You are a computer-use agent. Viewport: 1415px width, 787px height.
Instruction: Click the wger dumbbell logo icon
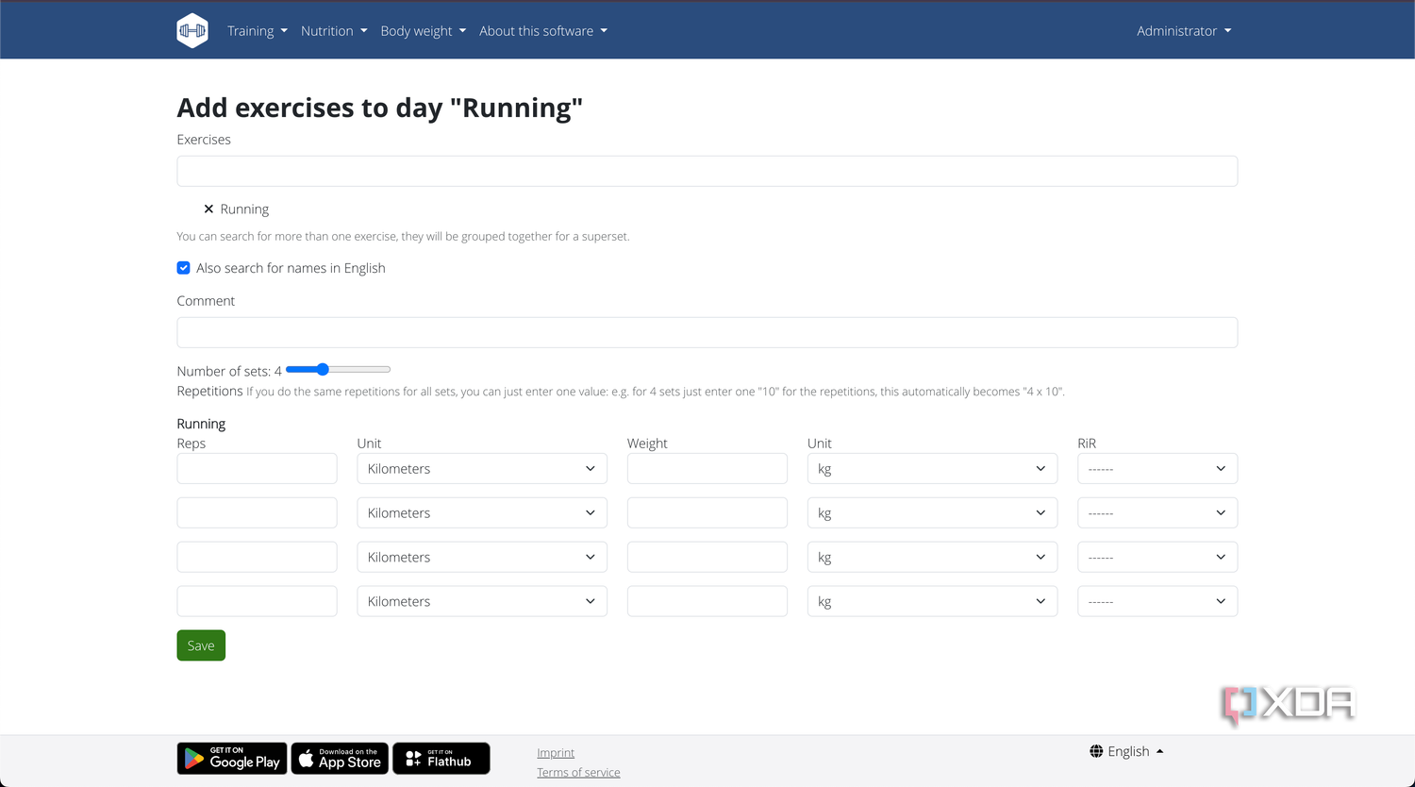click(x=192, y=30)
